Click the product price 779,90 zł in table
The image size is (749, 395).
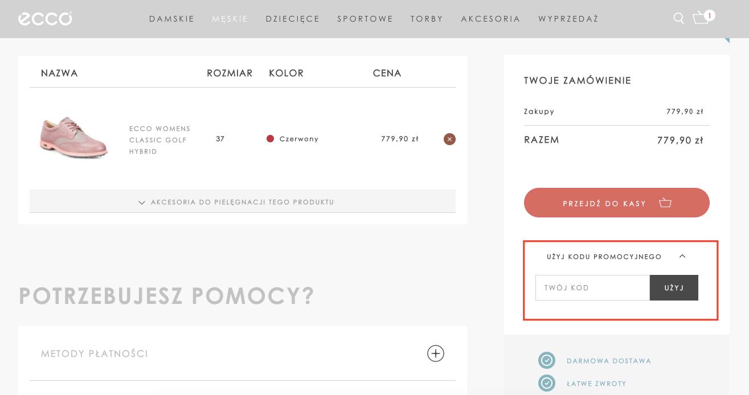pyautogui.click(x=400, y=139)
